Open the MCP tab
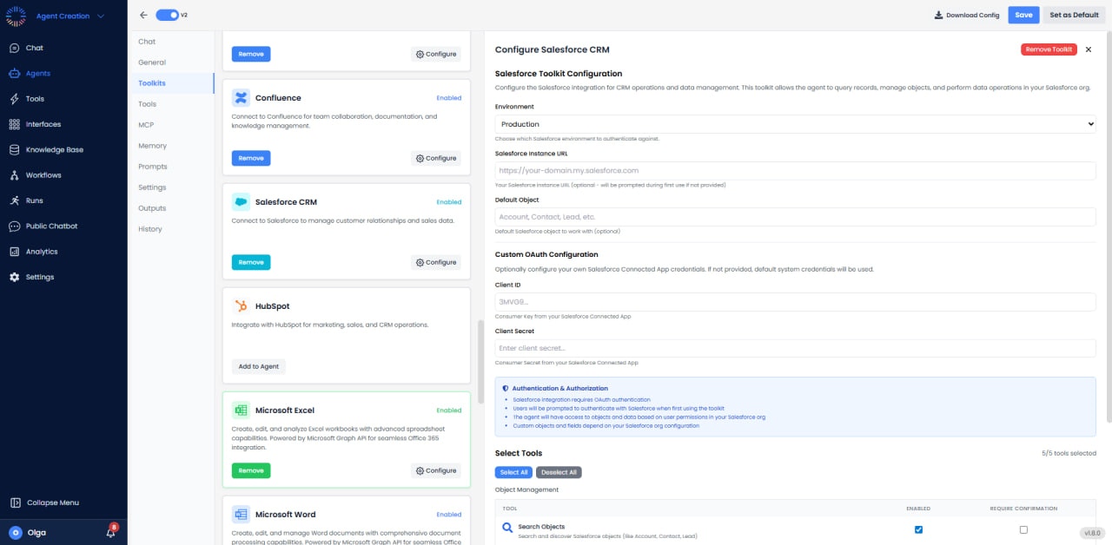The height and width of the screenshot is (545, 1112). click(145, 124)
